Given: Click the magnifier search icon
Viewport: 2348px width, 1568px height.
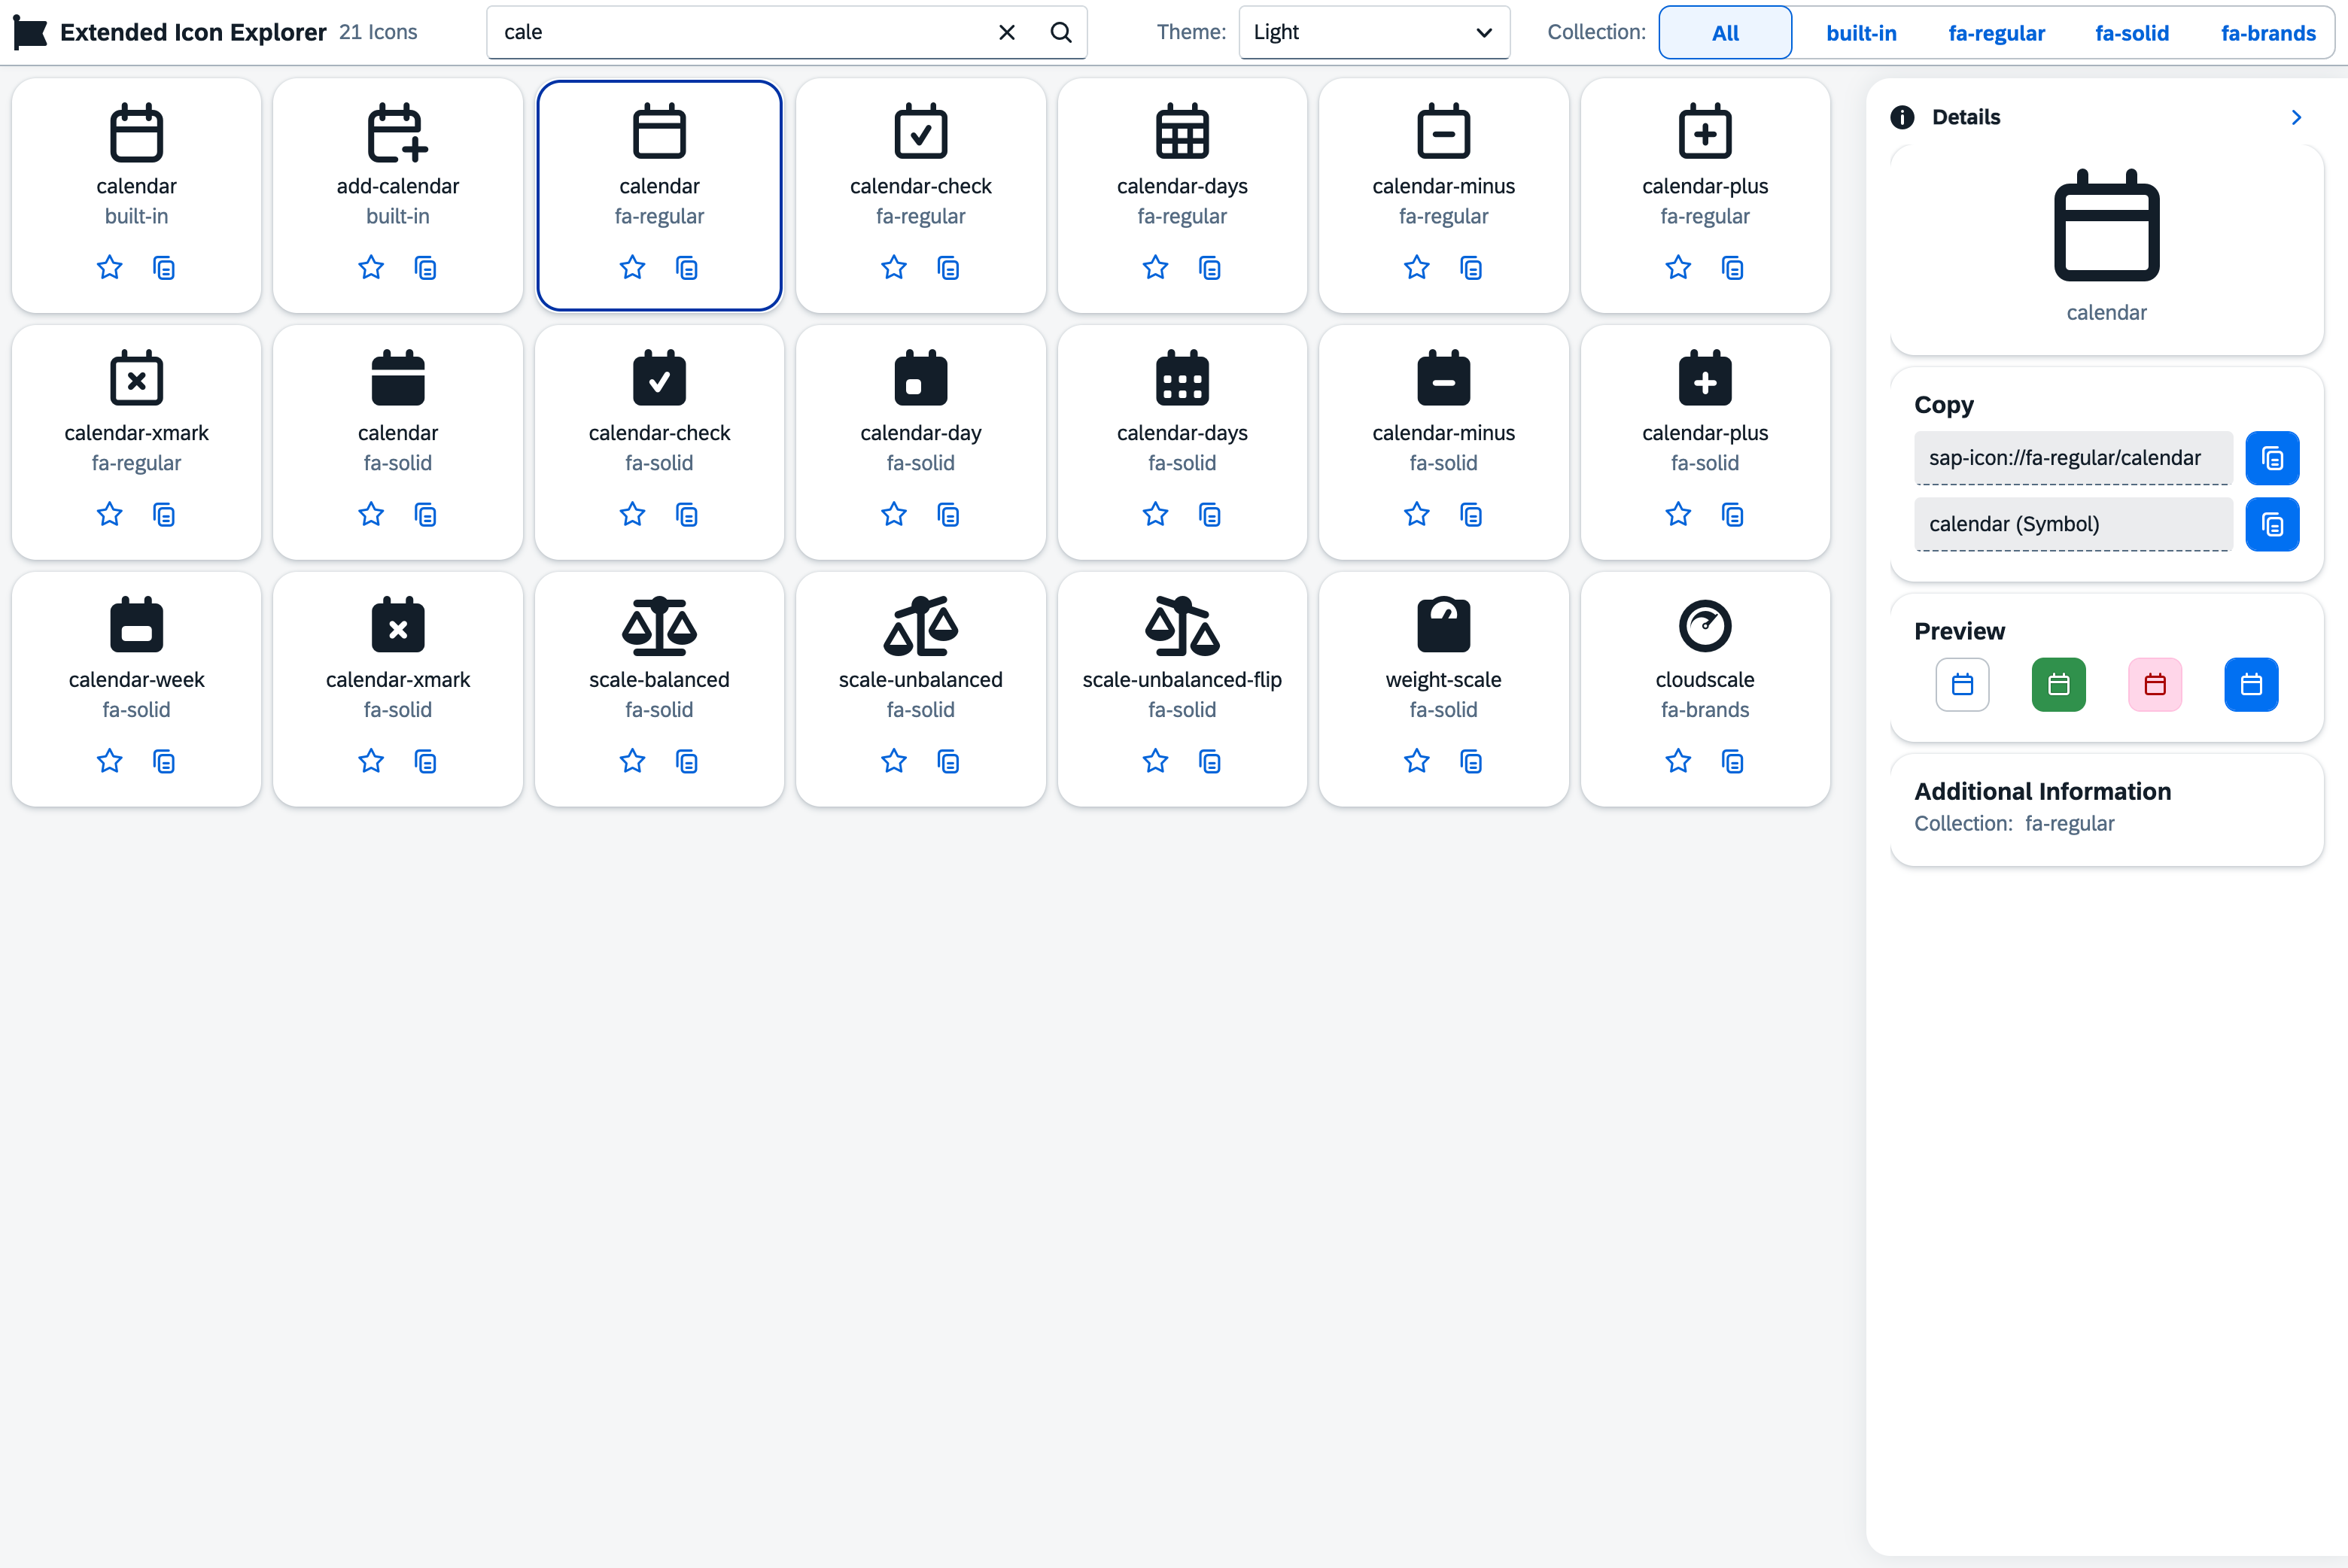Looking at the screenshot, I should (1061, 32).
